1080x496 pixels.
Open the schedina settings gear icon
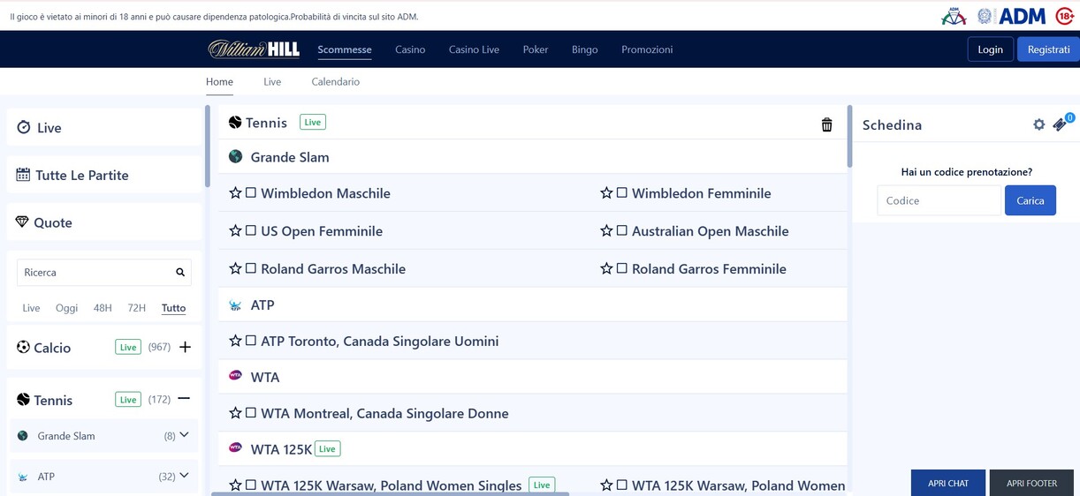click(1039, 124)
